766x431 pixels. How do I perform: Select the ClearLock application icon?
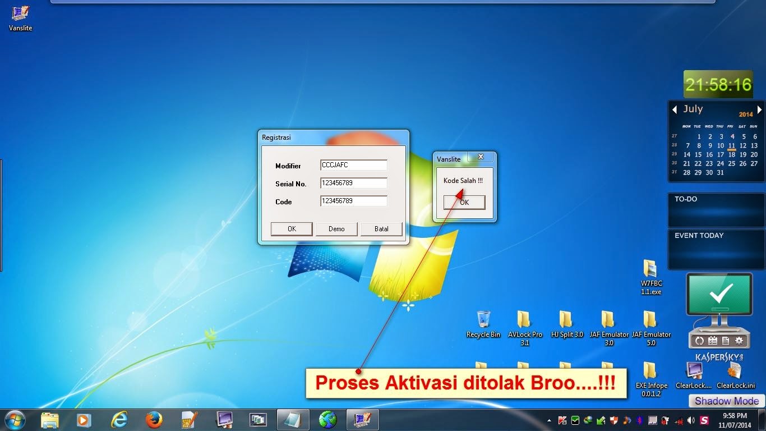tap(694, 375)
